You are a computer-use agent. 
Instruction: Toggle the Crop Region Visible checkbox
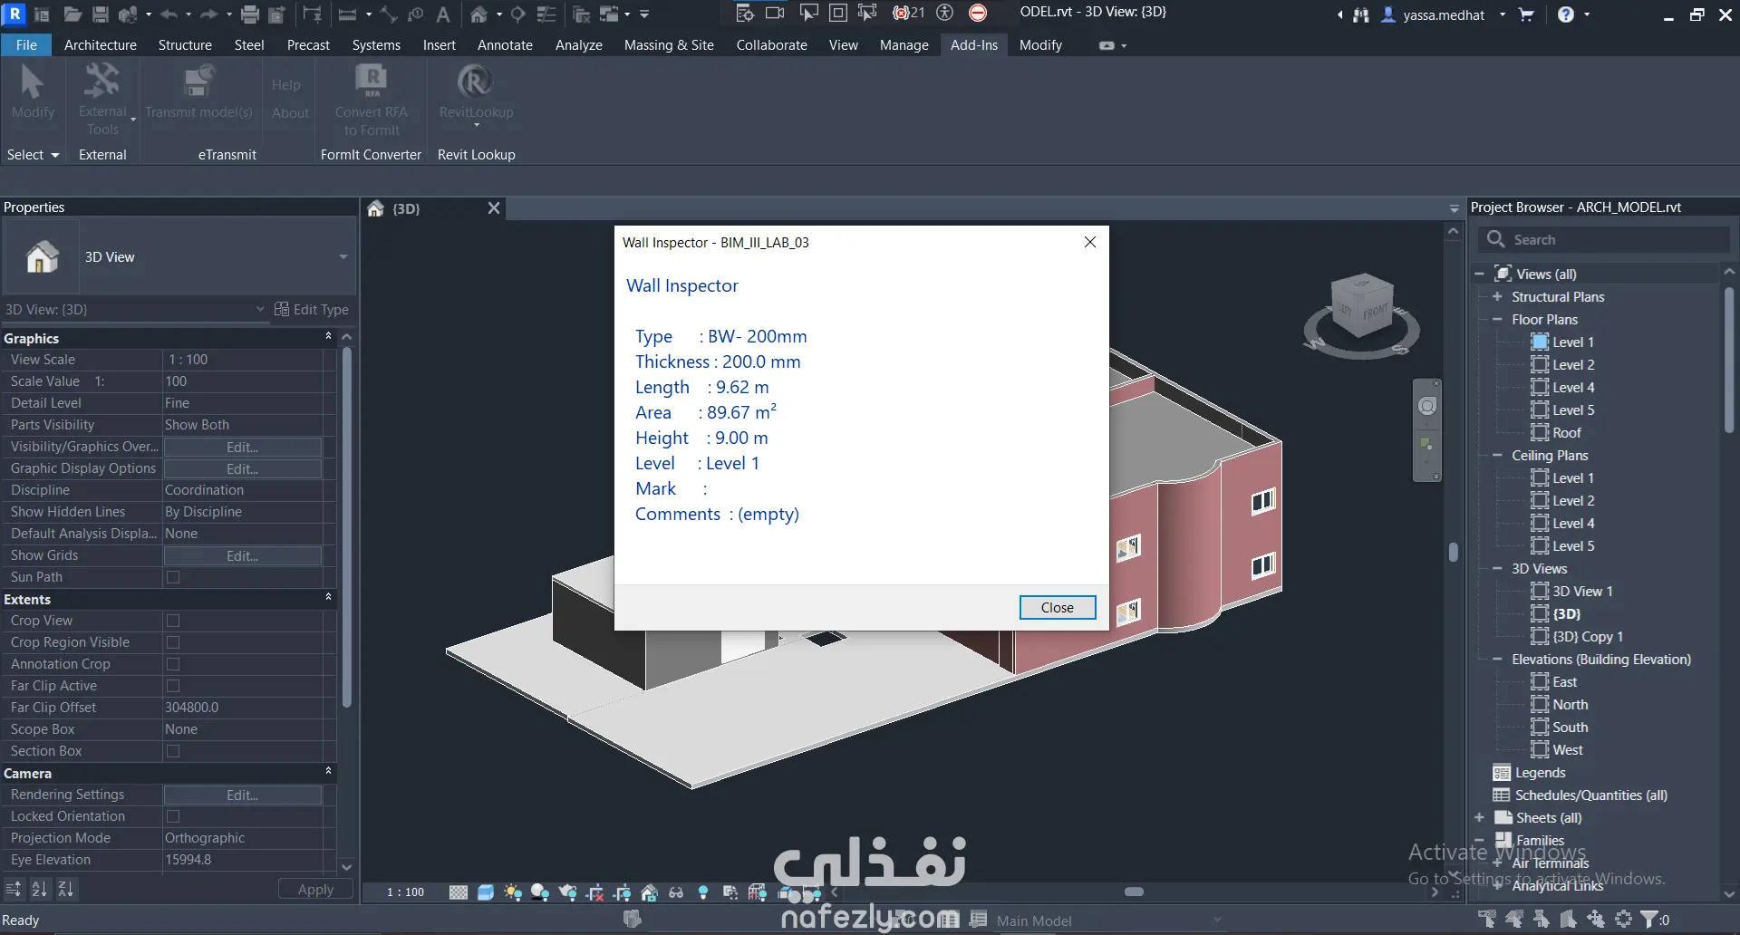[x=173, y=642]
